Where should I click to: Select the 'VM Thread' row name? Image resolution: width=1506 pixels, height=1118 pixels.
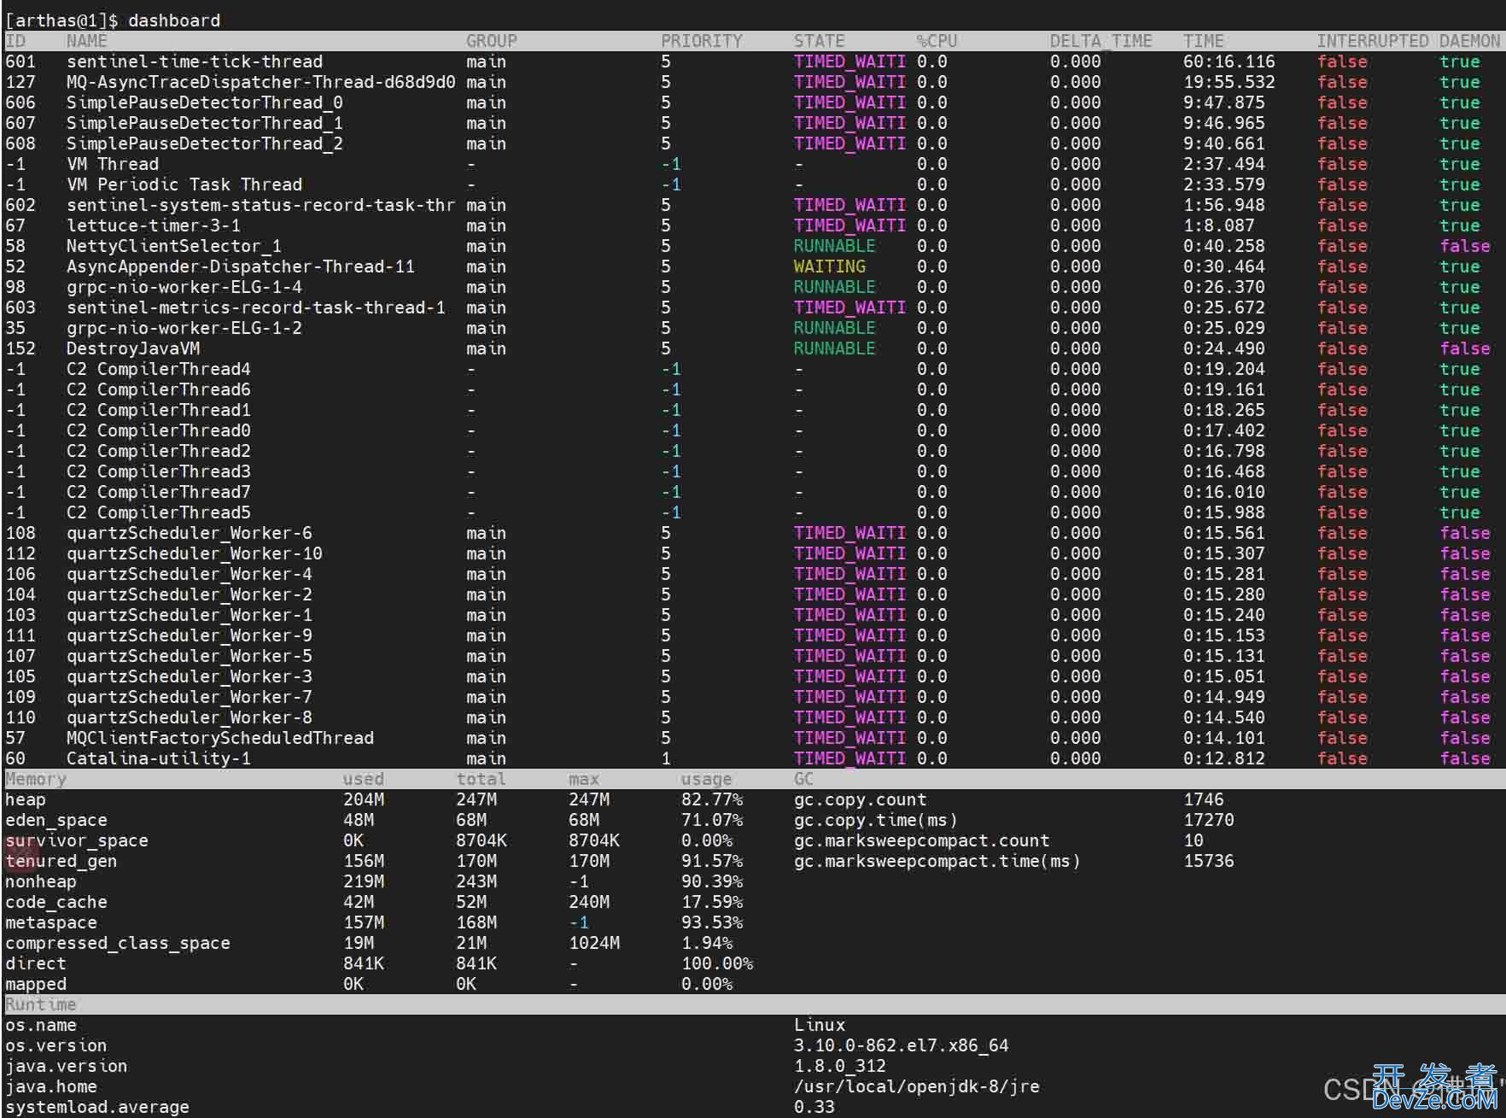113,164
